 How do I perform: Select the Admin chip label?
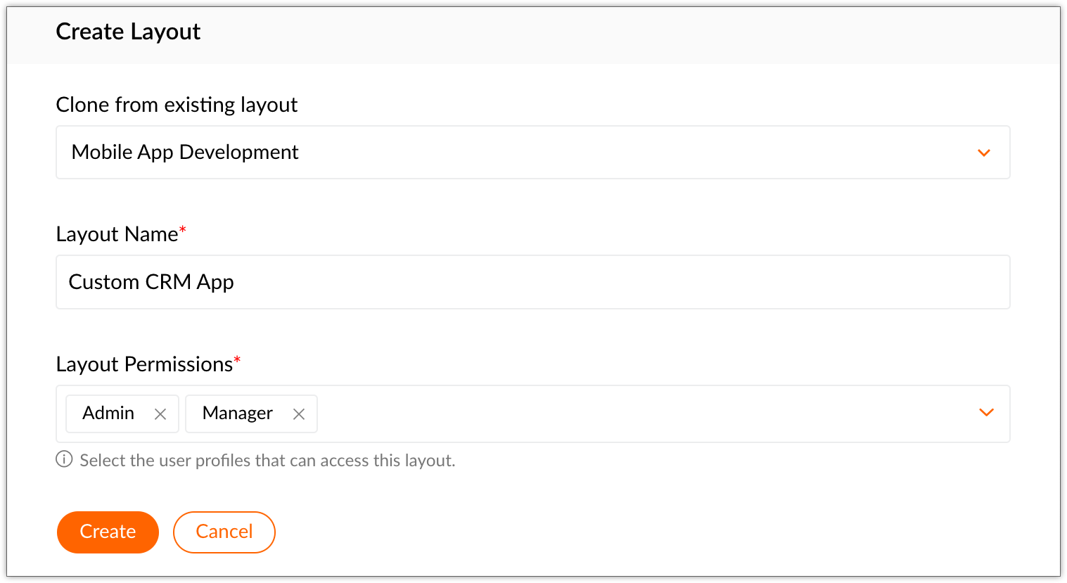108,413
